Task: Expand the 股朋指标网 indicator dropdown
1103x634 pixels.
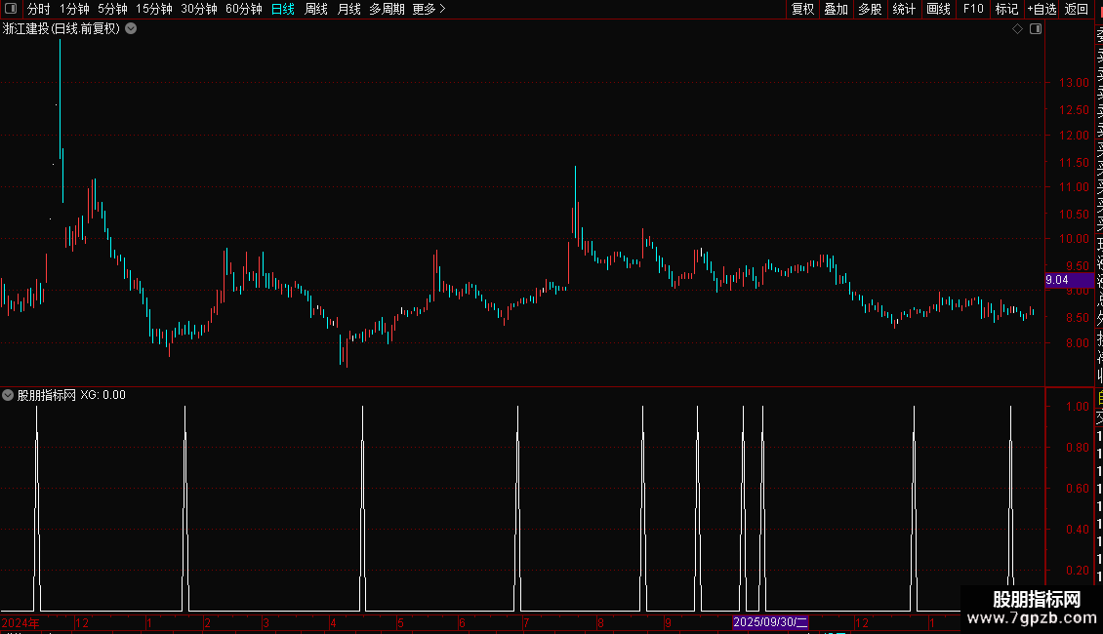Action: (8, 395)
